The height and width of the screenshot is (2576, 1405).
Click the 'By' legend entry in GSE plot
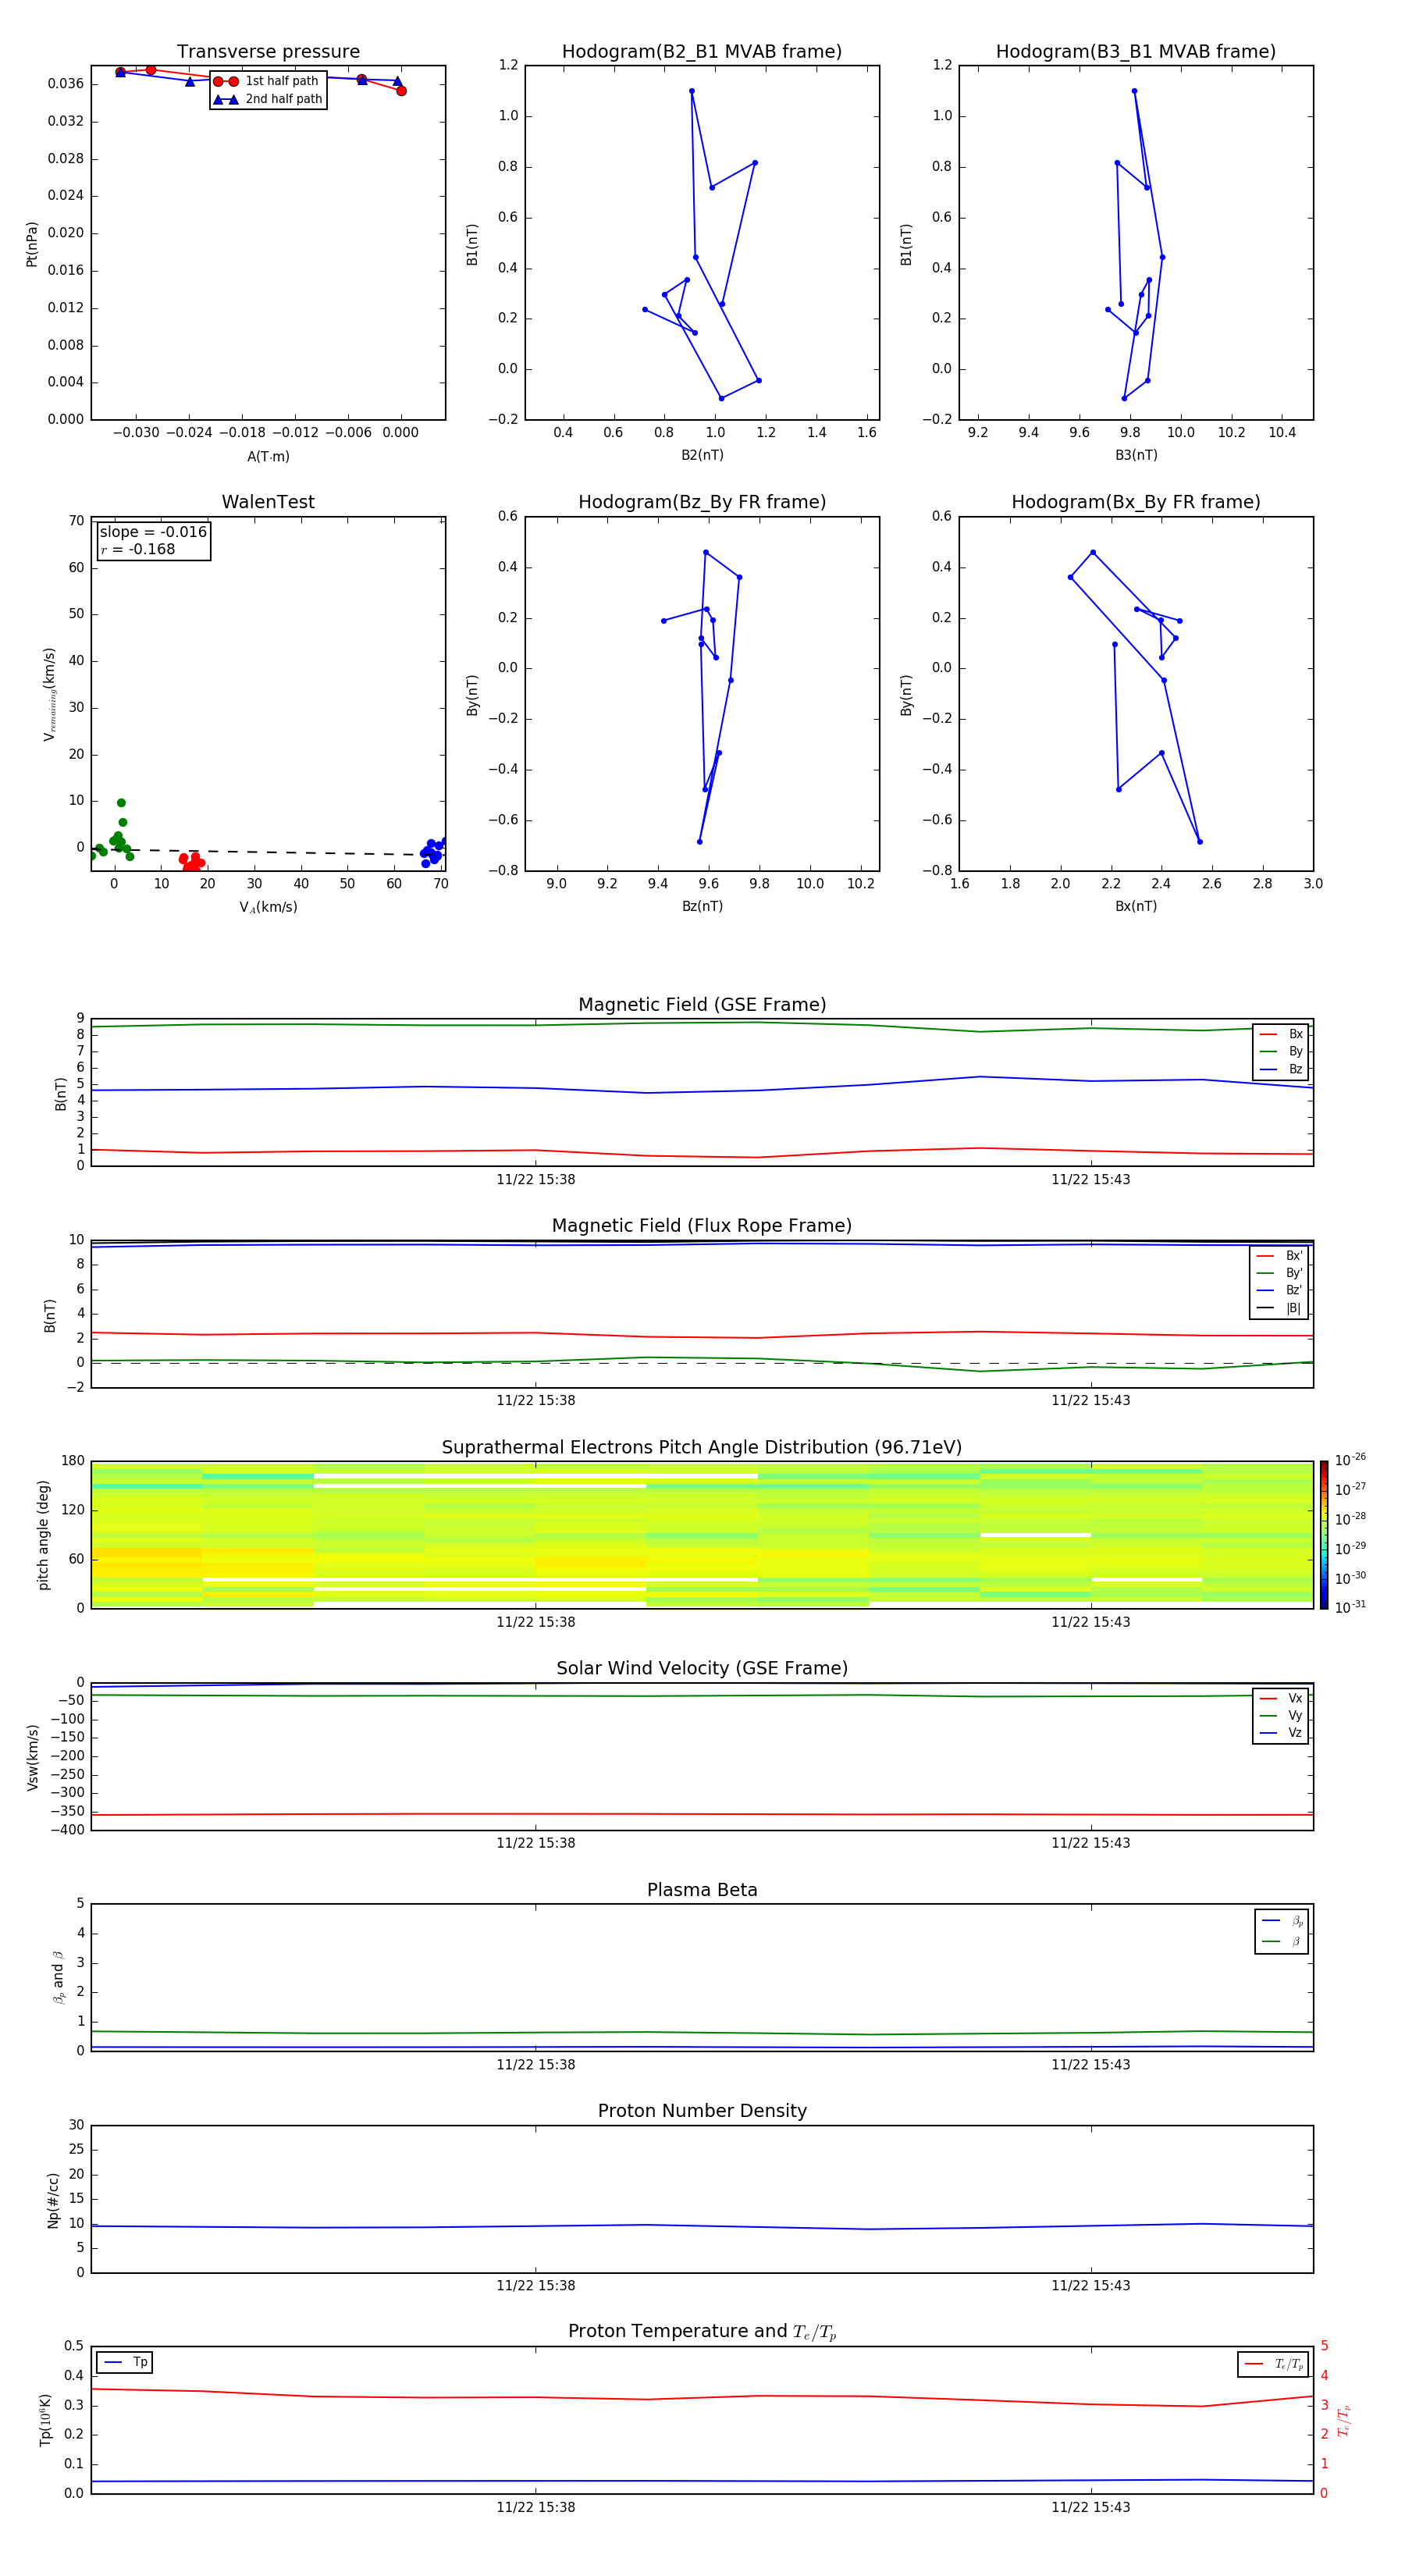[x=1281, y=1051]
